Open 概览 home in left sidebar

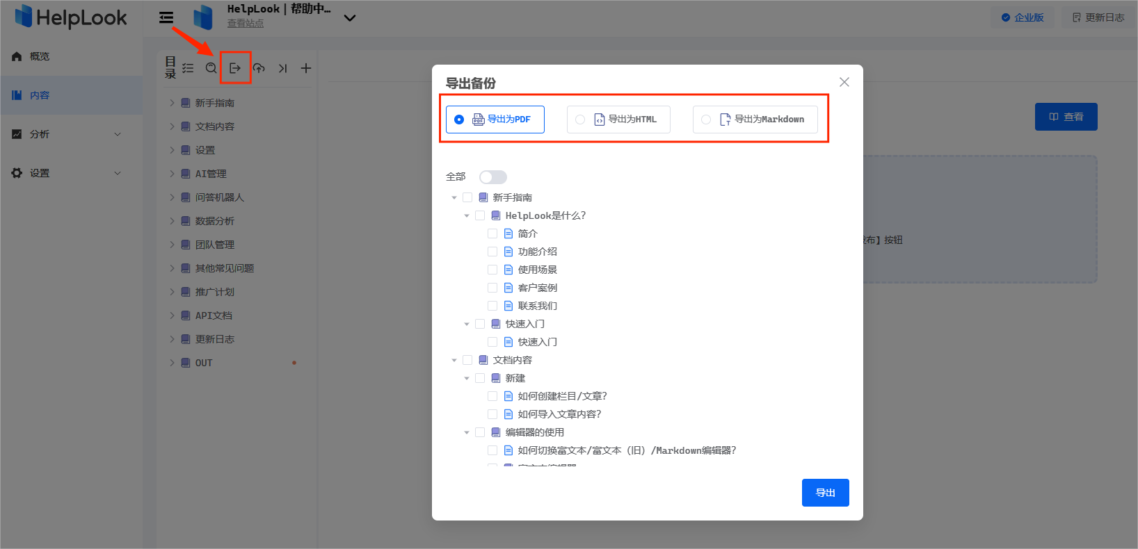coord(40,56)
